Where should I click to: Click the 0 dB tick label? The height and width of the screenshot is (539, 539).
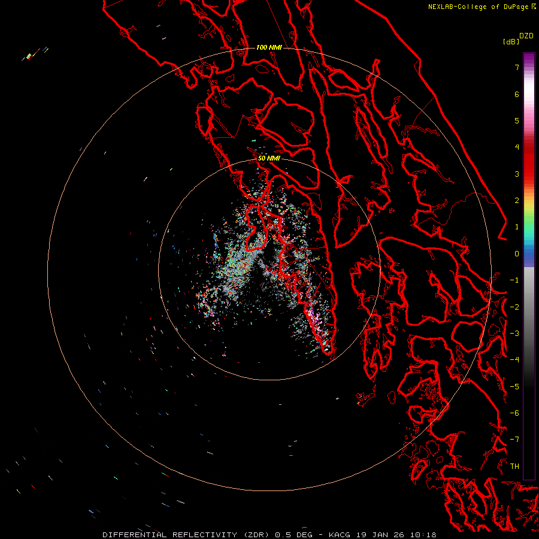tap(517, 254)
